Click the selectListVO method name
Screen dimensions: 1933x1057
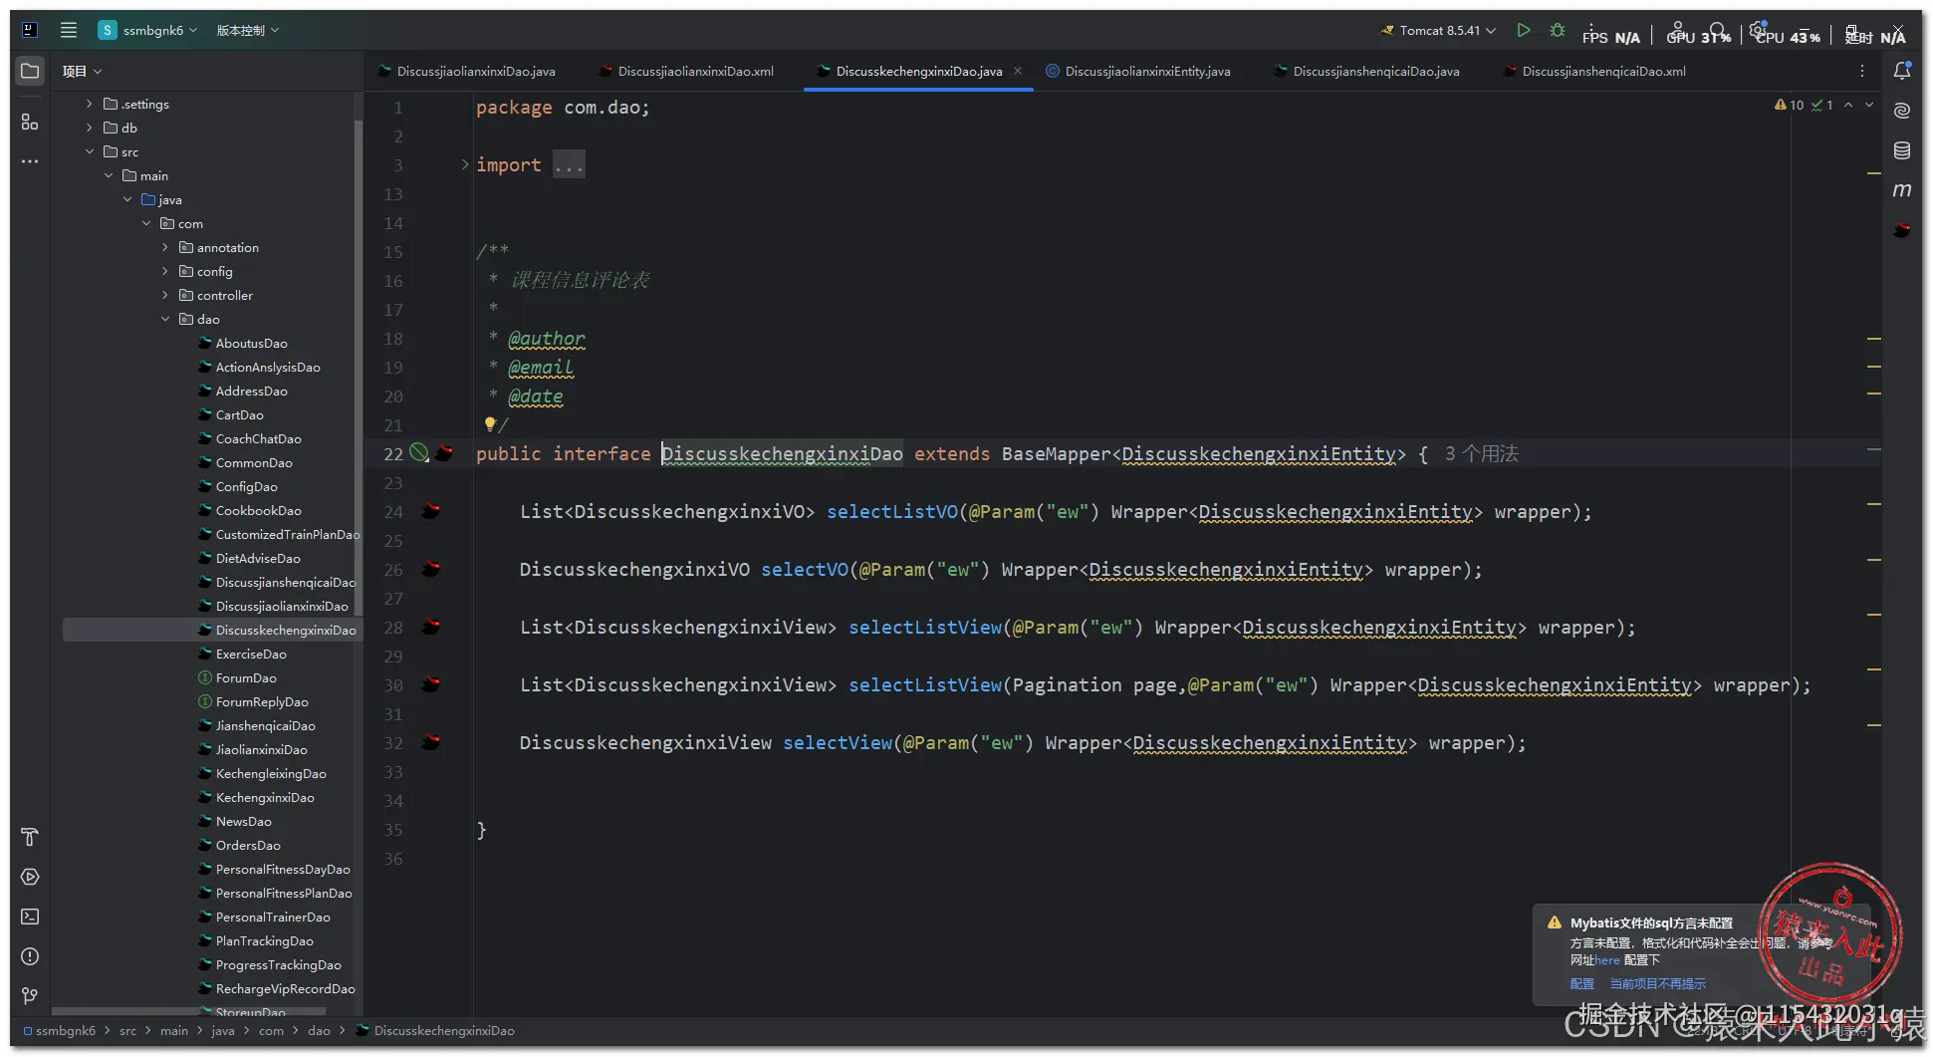[x=892, y=512]
